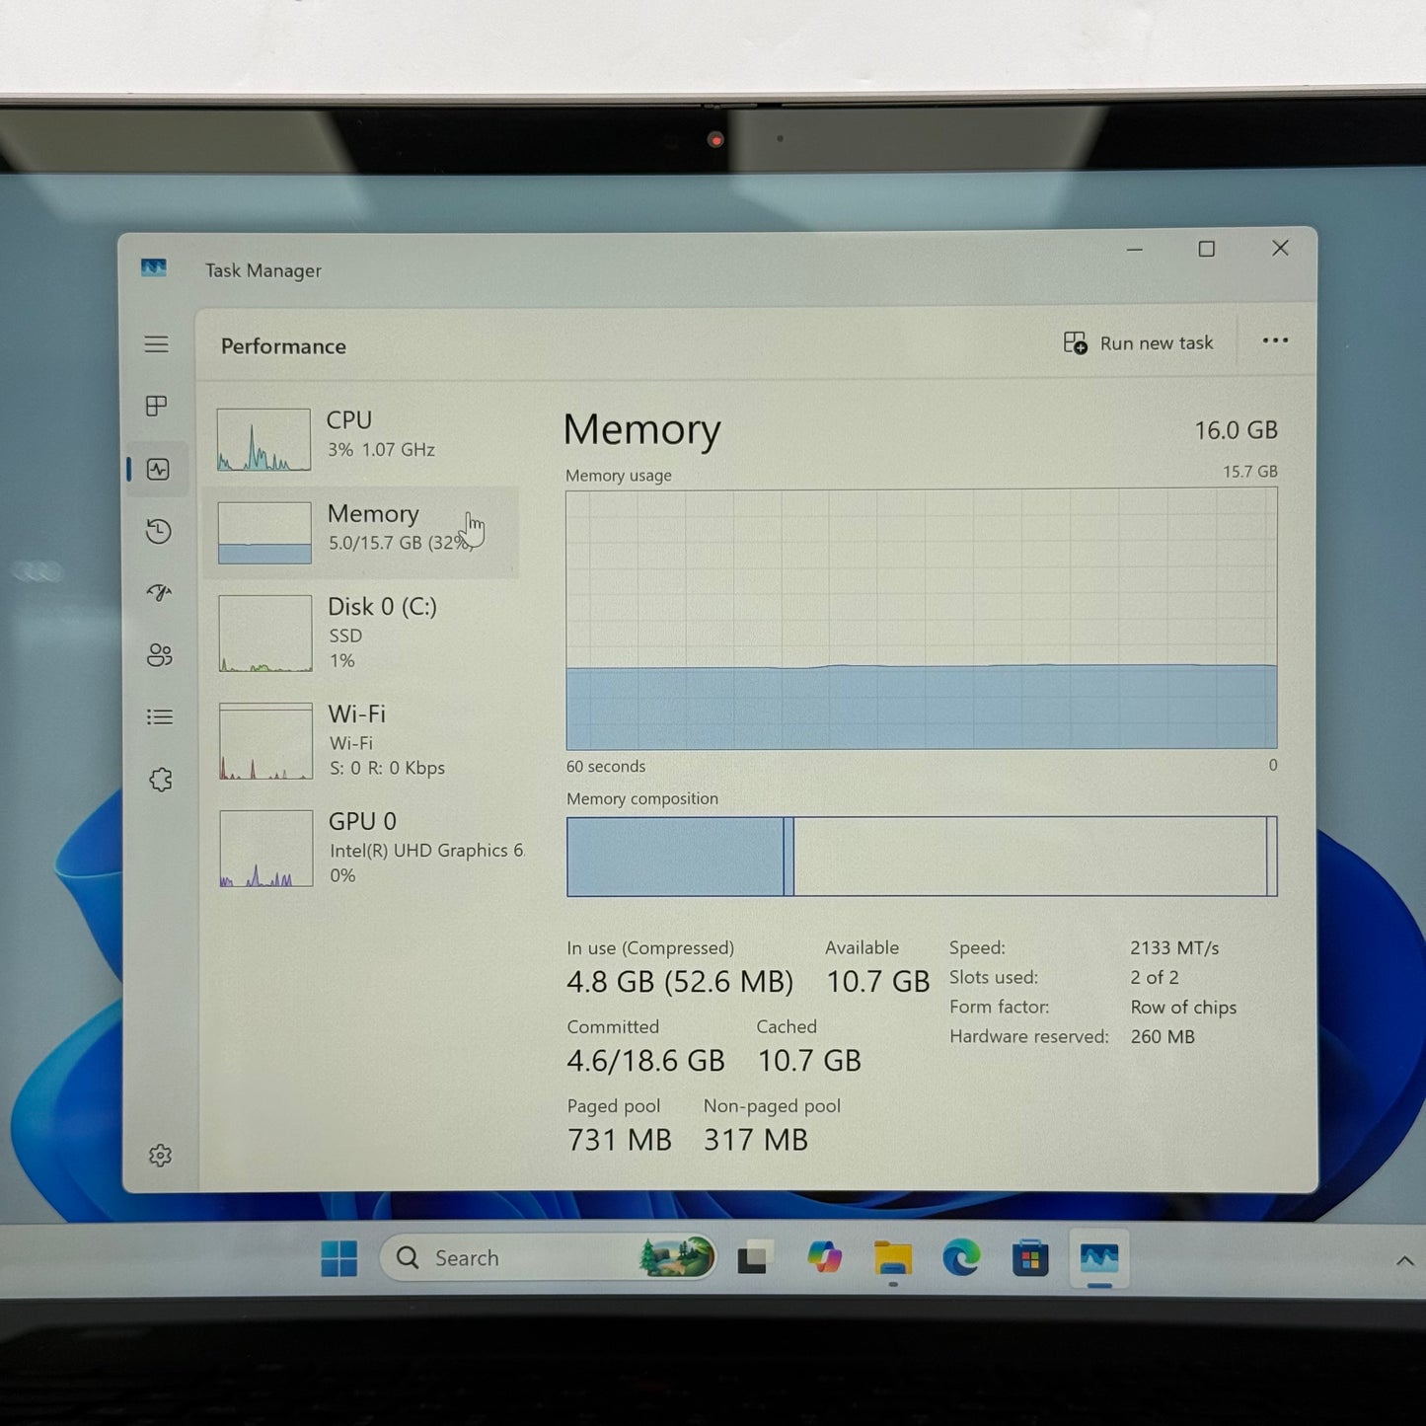The width and height of the screenshot is (1426, 1426).
Task: Click Run new task button
Action: pos(1138,343)
